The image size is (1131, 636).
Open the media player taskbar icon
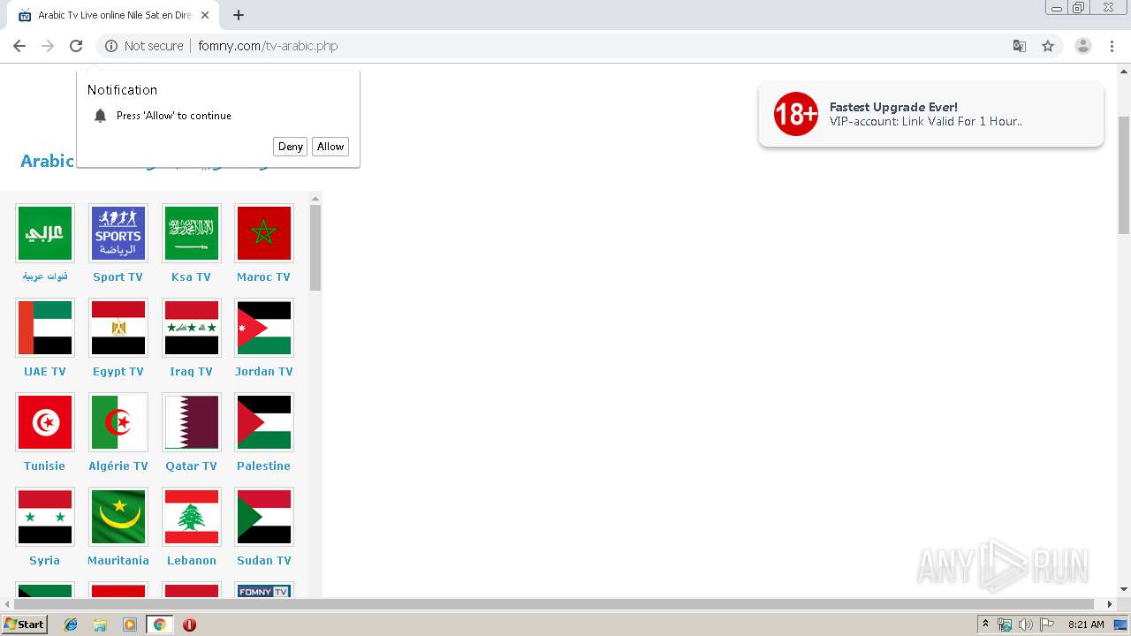tap(130, 625)
